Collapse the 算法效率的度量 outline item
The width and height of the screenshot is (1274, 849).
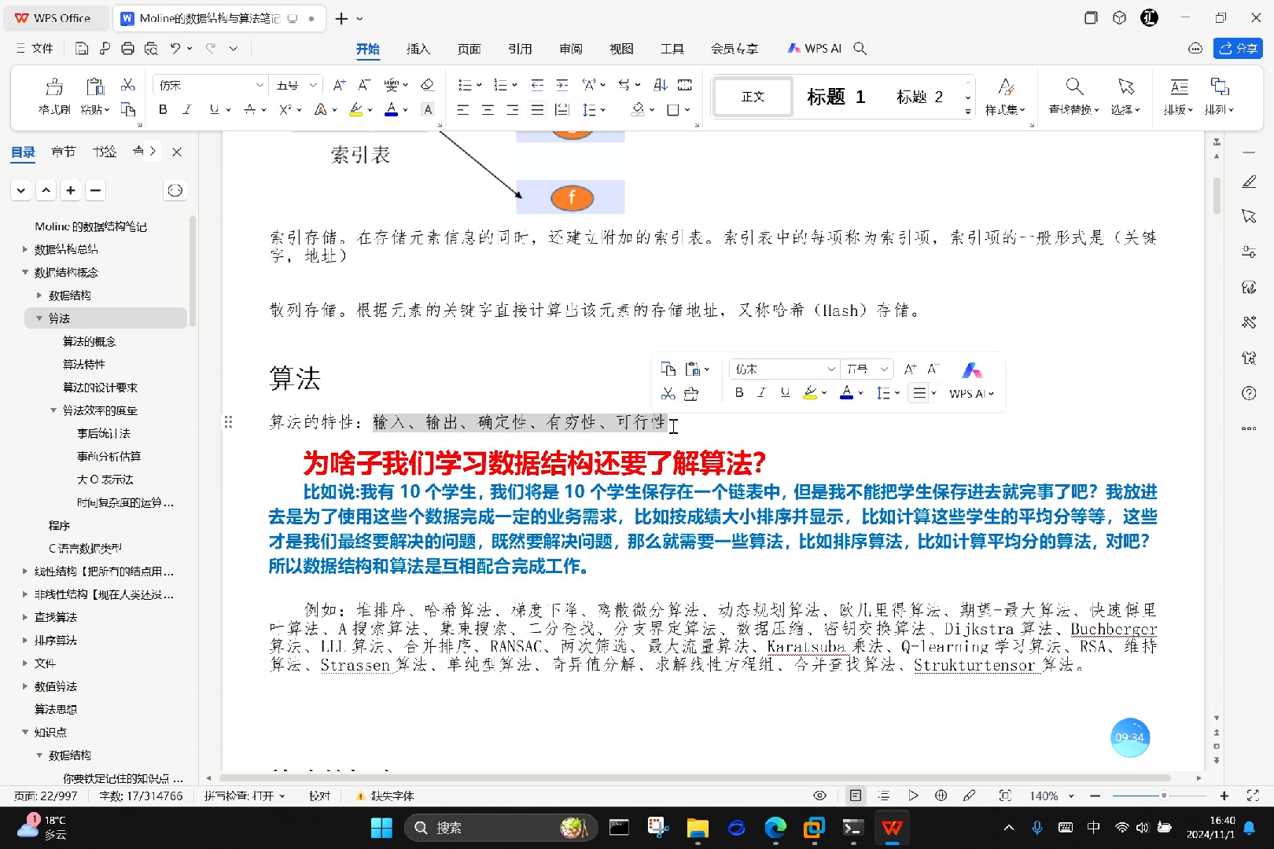pyautogui.click(x=53, y=410)
